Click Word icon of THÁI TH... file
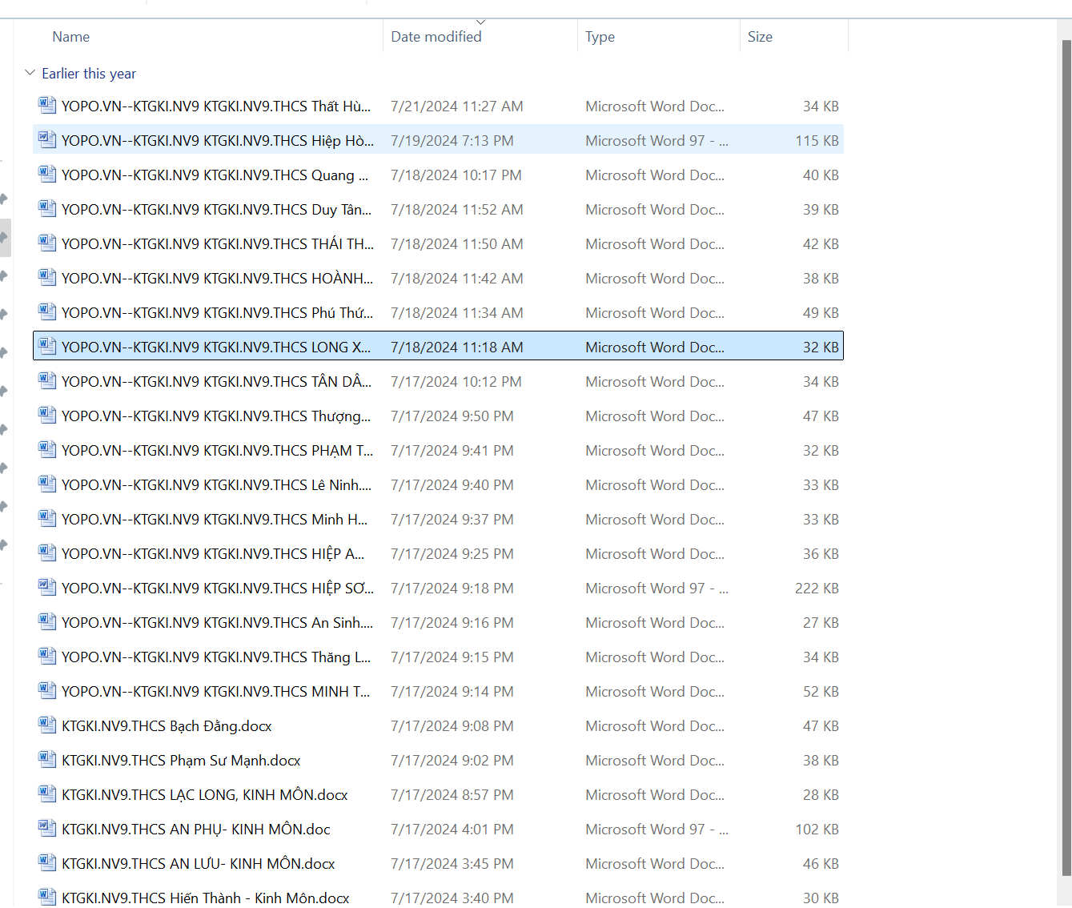Screen dimensions: 1072x908 47,243
